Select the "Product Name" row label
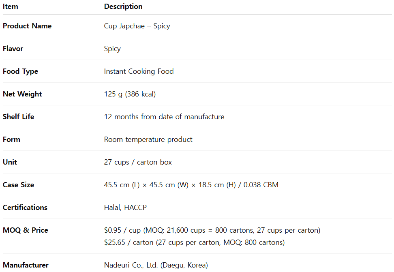394x272 pixels. tap(27, 26)
